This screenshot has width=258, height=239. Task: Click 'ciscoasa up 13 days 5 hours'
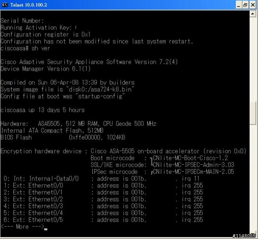42,110
